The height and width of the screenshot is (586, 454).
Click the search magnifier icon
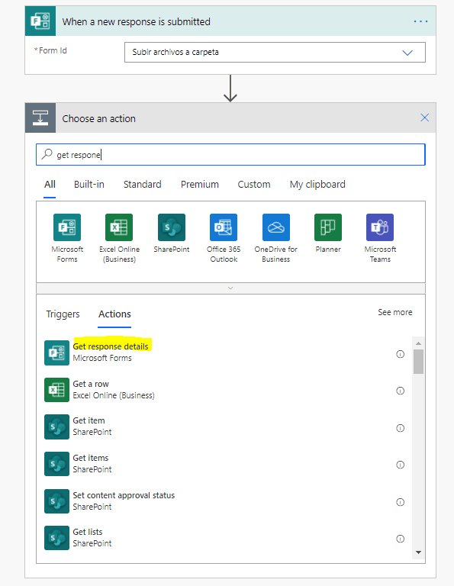click(47, 153)
